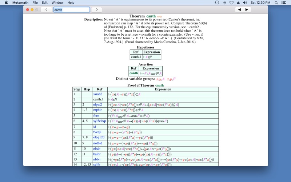Open Spotlight search icon
This screenshot has width=291, height=182.
coord(276,3)
